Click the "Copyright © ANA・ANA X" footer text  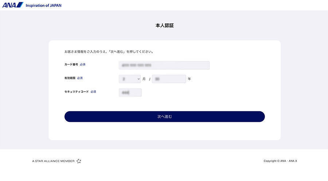pos(280,161)
